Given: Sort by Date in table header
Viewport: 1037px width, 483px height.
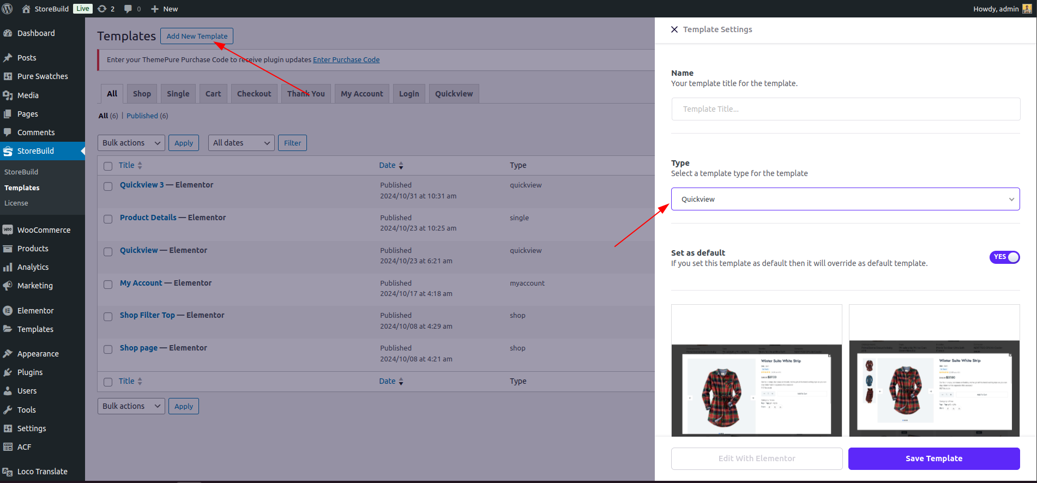Looking at the screenshot, I should [391, 165].
